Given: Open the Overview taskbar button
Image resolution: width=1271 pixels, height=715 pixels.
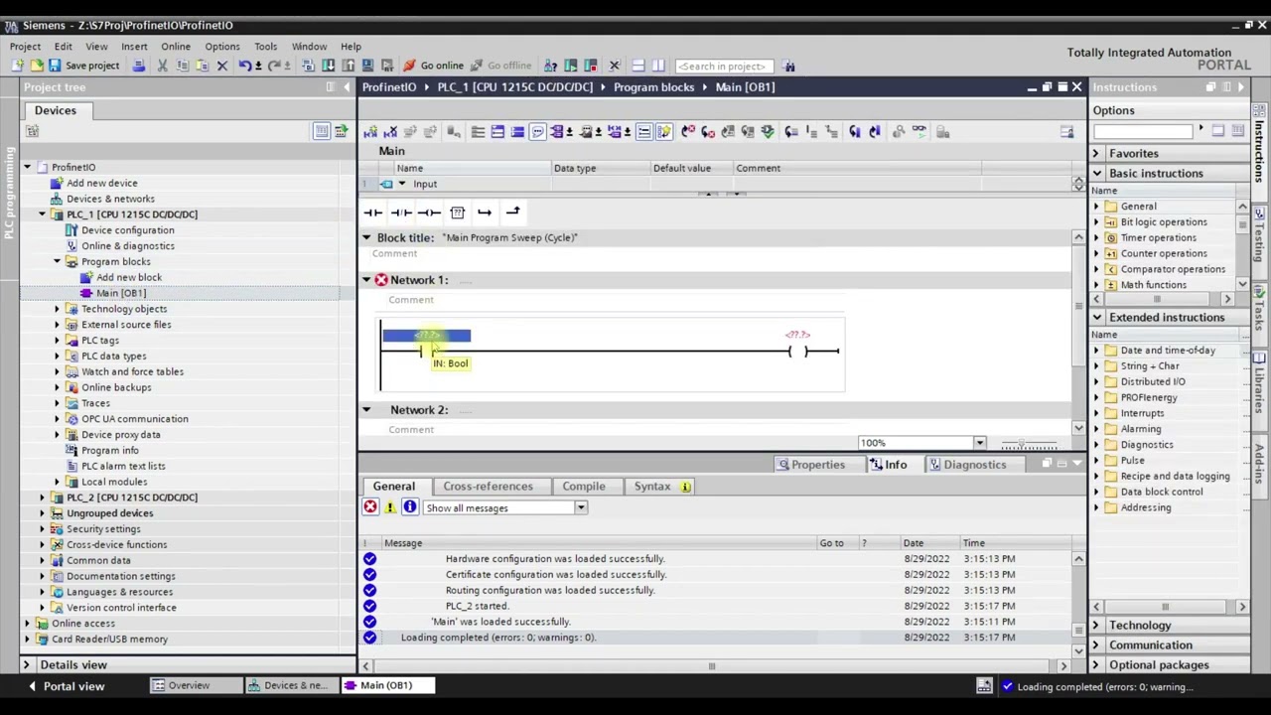Looking at the screenshot, I should pos(194,686).
